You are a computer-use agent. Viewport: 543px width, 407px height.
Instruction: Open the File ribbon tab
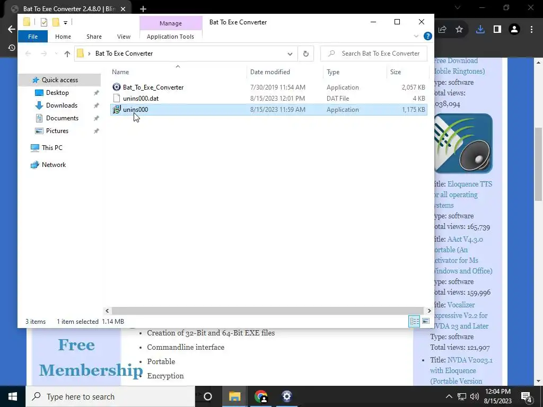(33, 37)
